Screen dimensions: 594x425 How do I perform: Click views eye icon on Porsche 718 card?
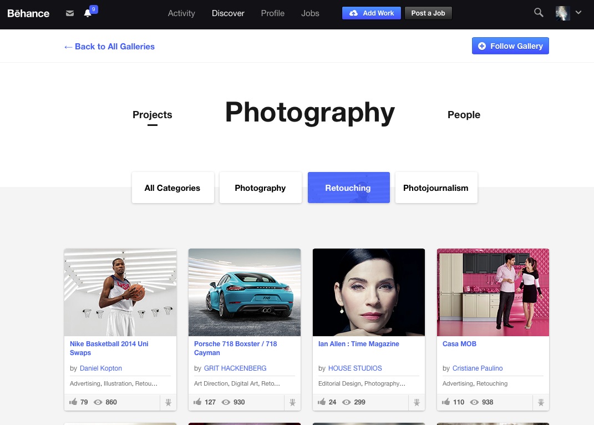tap(226, 402)
